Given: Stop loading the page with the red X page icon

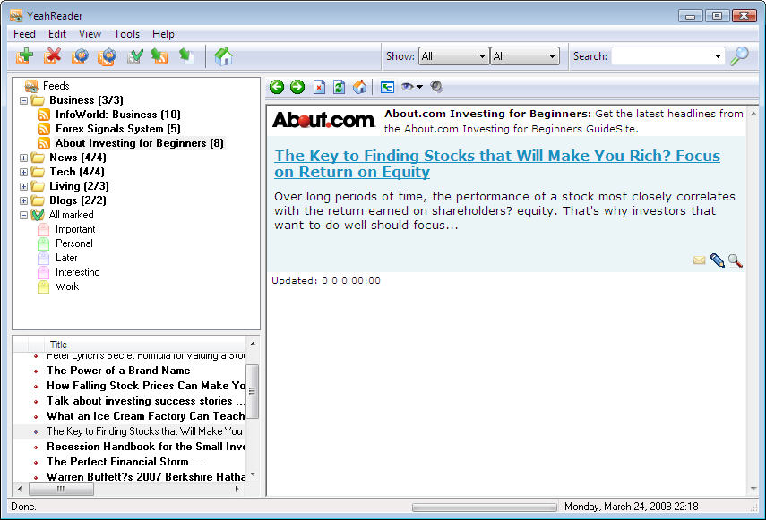Looking at the screenshot, I should pyautogui.click(x=319, y=87).
